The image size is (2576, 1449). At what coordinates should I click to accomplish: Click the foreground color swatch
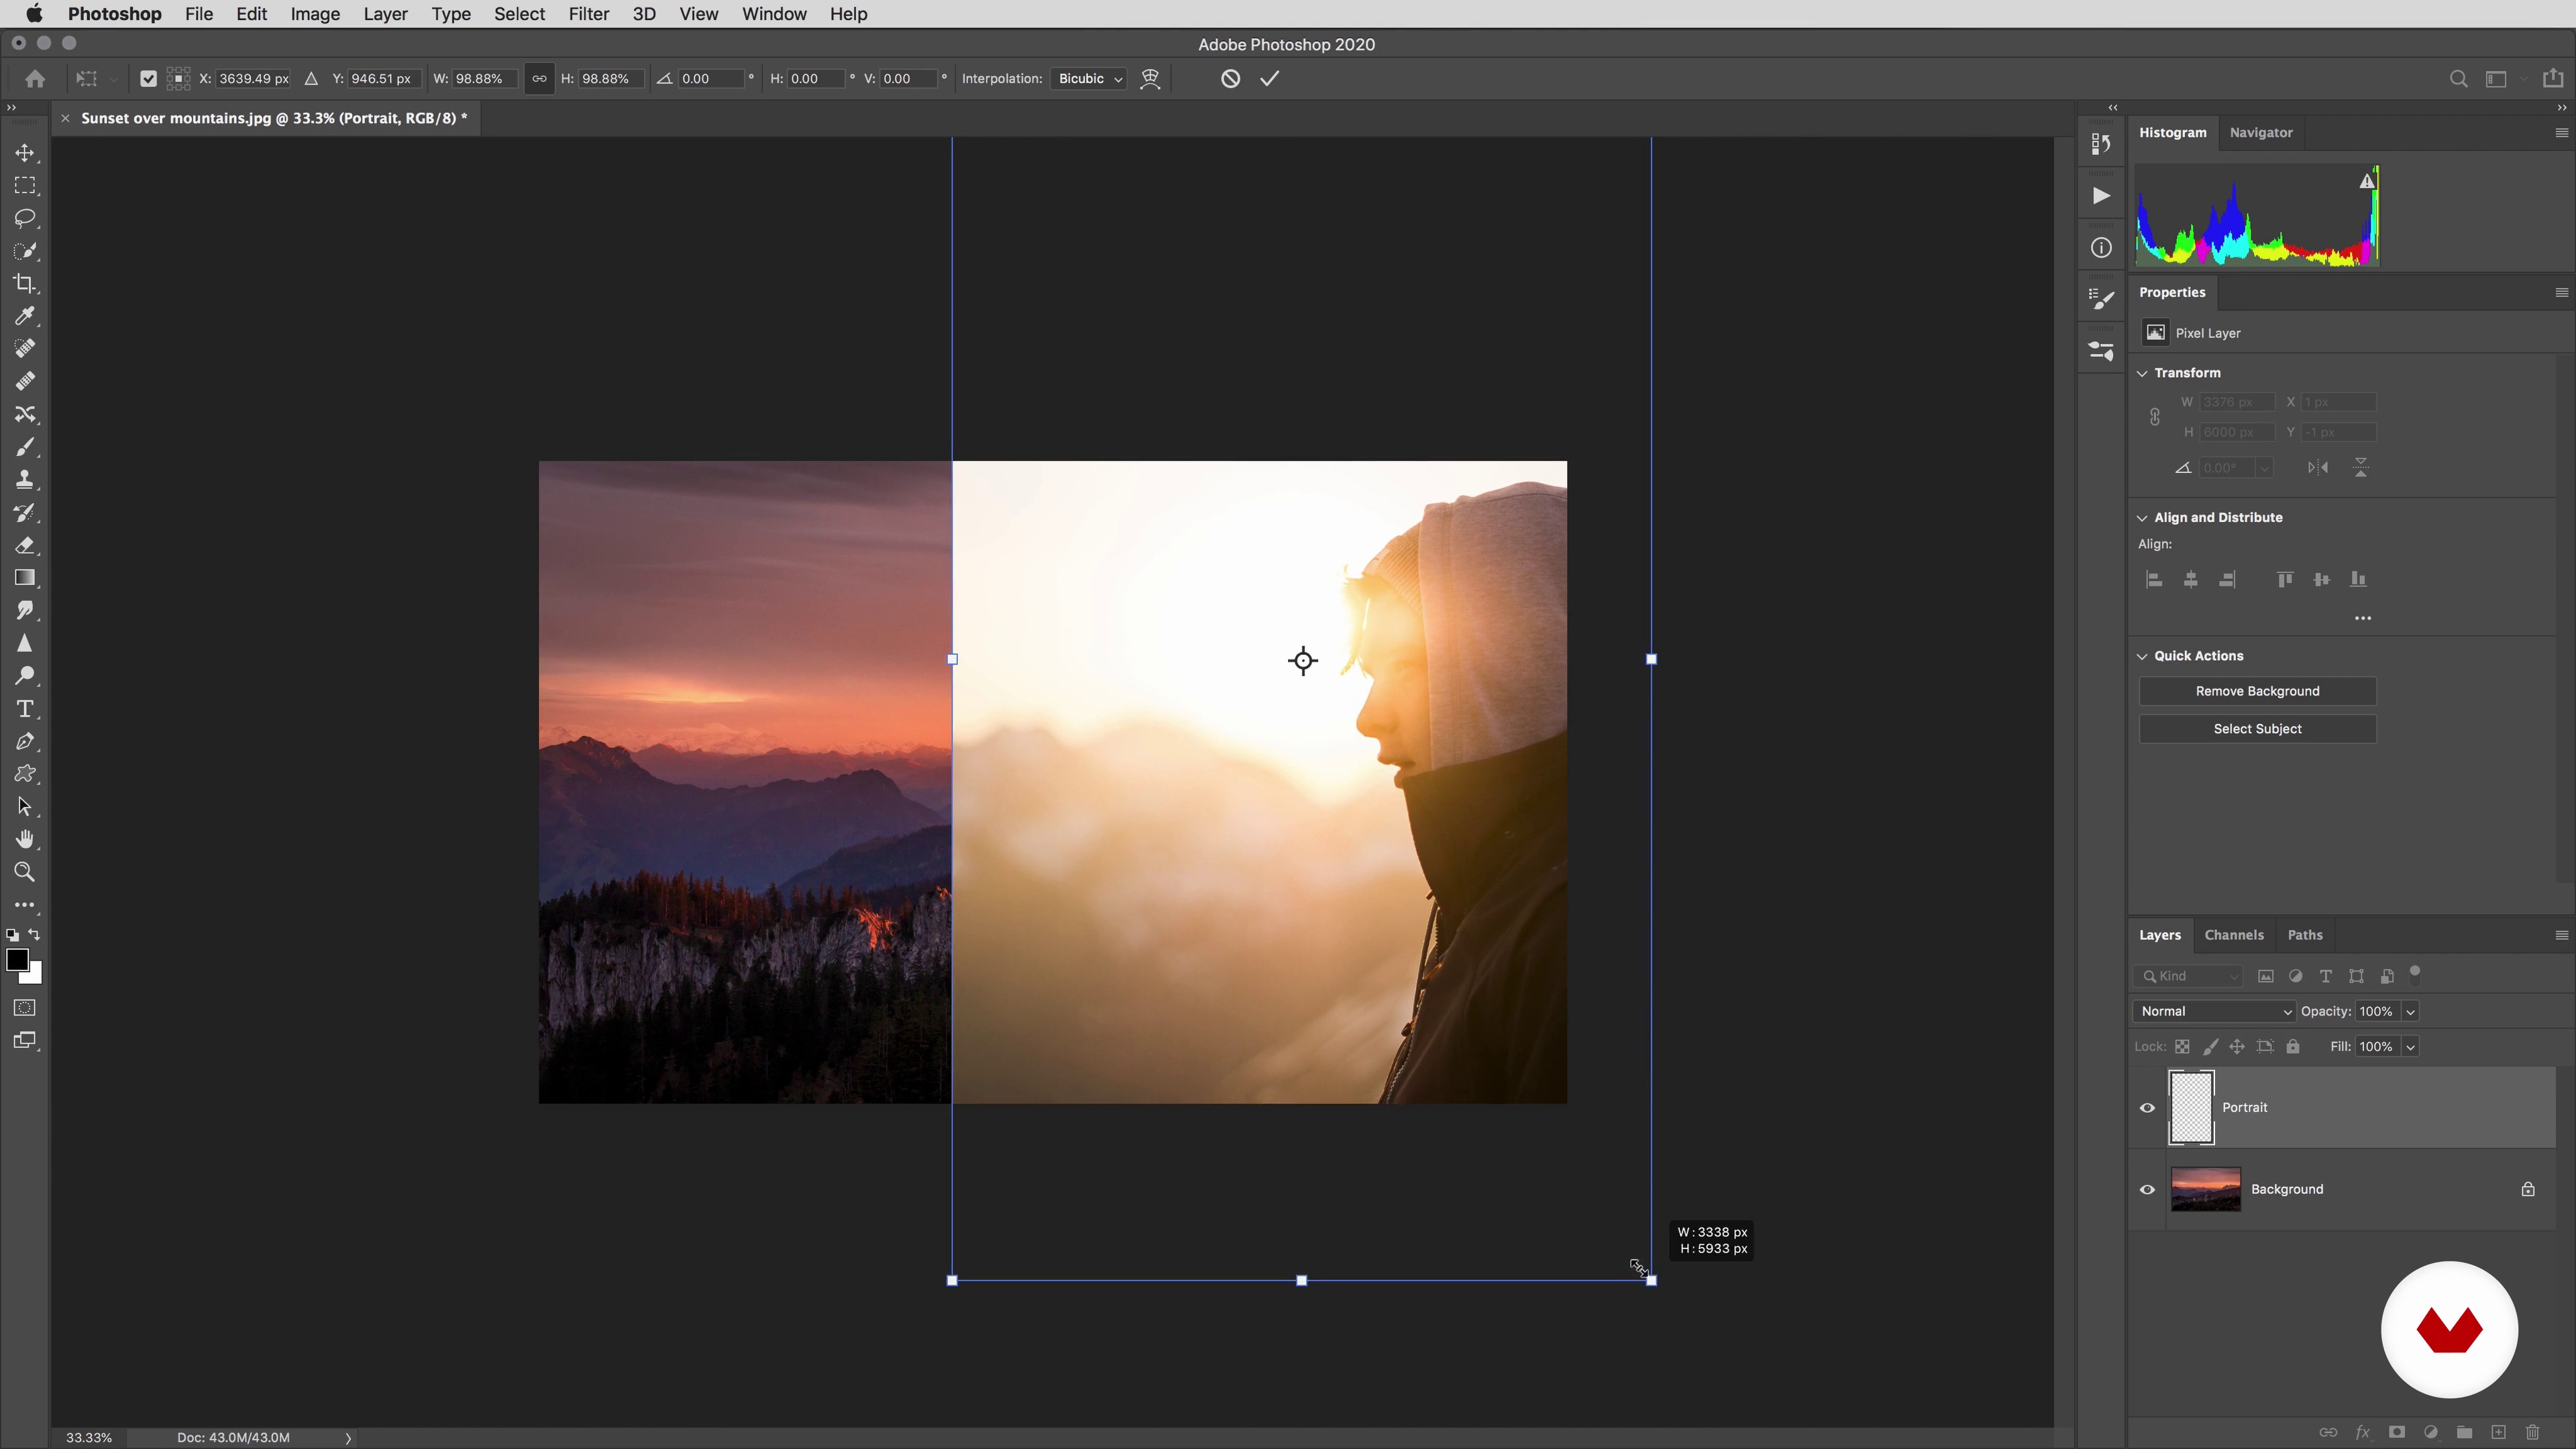(x=17, y=960)
